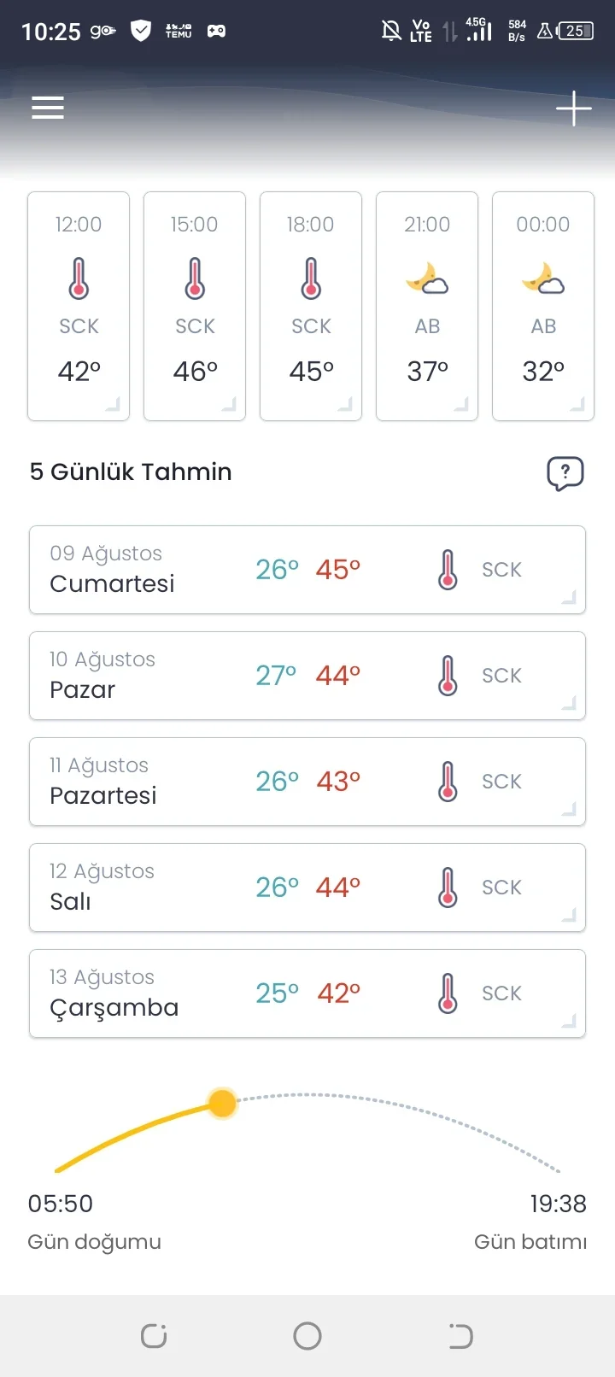Expand the 11 Ağustos Pazartesi forecast row
615x1377 pixels.
pos(569,809)
